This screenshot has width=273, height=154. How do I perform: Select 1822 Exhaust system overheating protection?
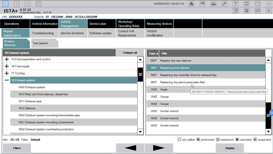[x=74, y=129]
